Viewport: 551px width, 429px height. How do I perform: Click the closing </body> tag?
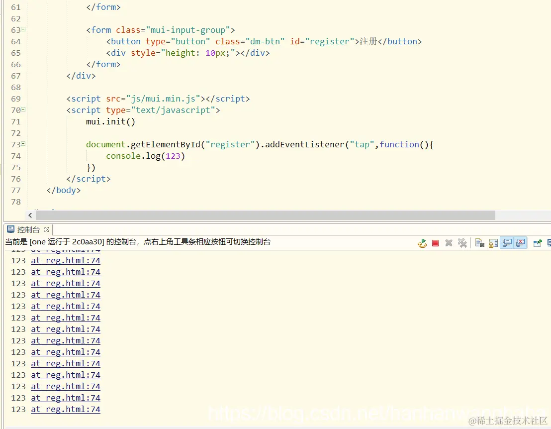click(64, 190)
